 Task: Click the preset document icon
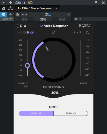(x=18, y=15)
